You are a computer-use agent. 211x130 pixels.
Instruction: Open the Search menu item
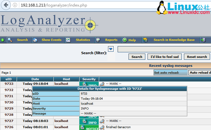[x=22, y=40]
